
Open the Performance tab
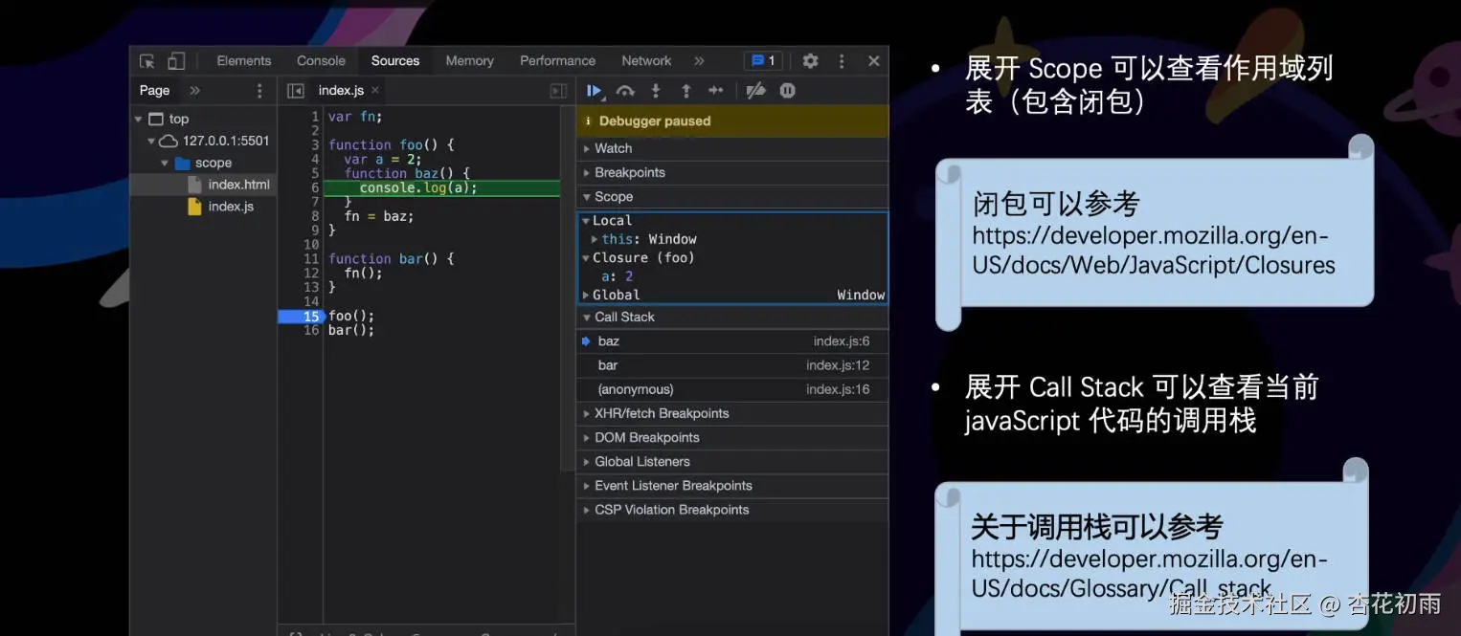click(557, 60)
